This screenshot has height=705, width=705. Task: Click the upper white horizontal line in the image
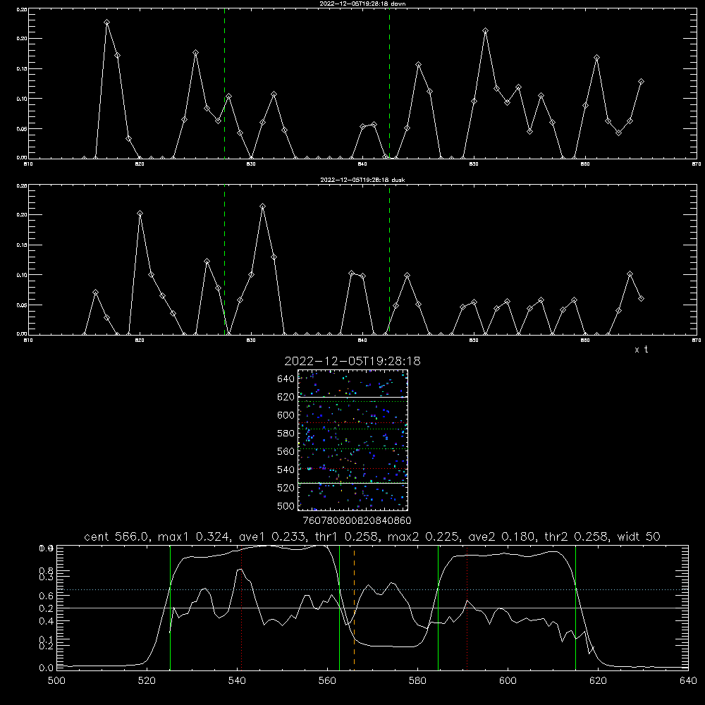(x=353, y=397)
